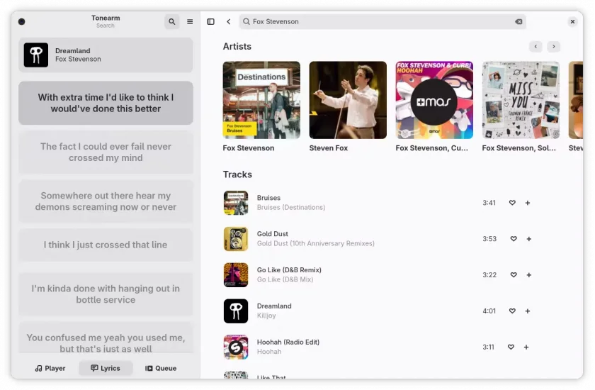Select the Lyrics tab

[x=106, y=368]
